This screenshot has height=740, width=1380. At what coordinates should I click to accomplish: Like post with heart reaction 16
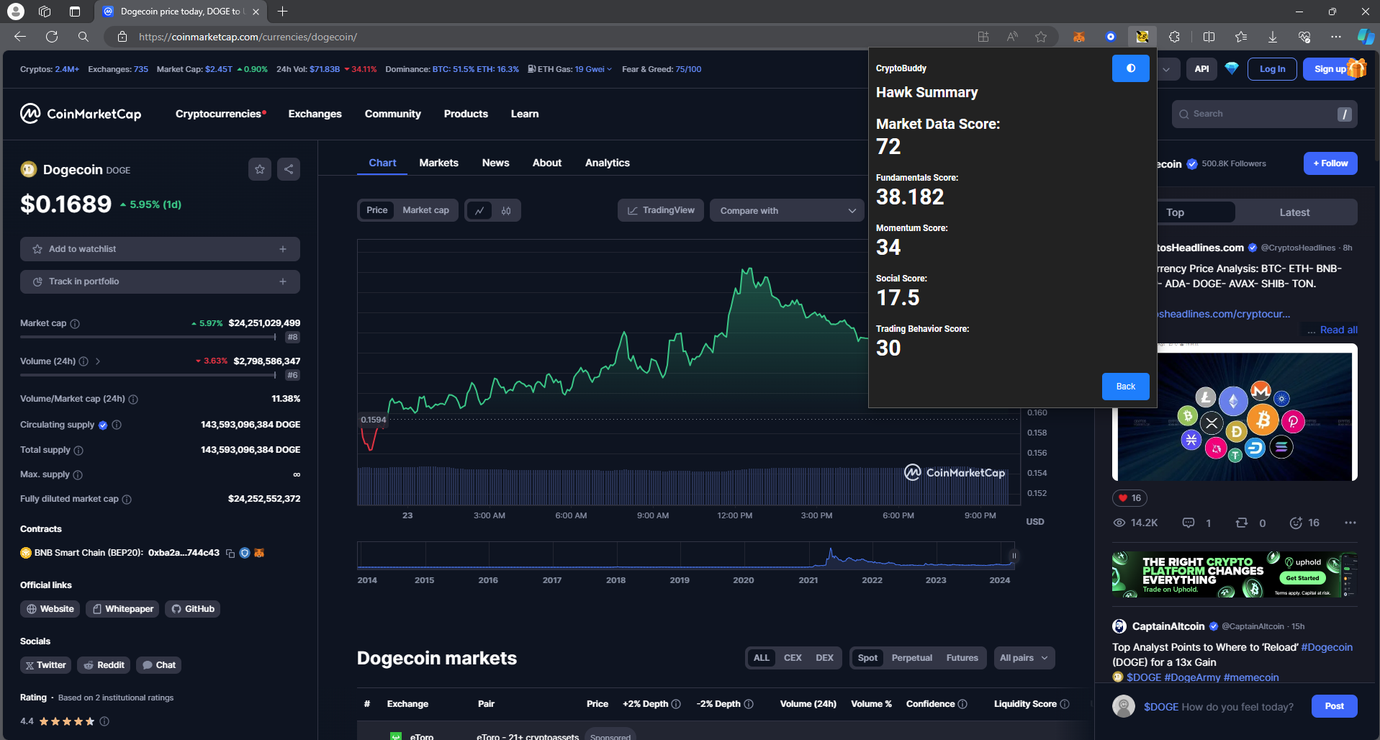click(x=1129, y=498)
